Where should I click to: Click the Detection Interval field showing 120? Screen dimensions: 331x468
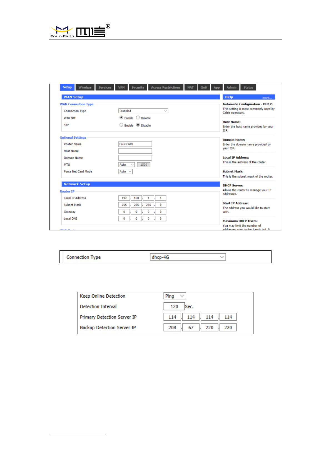tap(174, 307)
